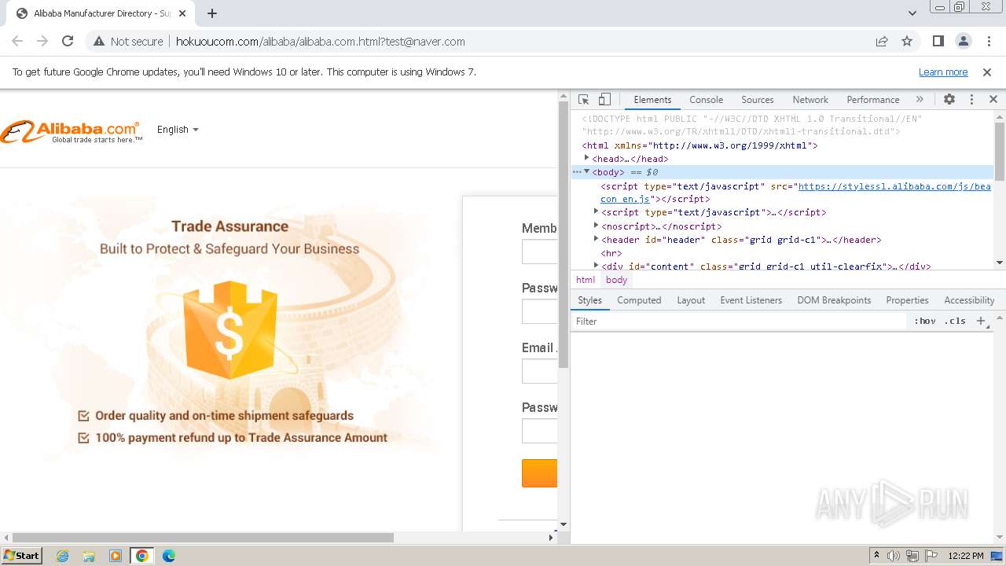Select the Elements tab
The image size is (1006, 566).
click(652, 100)
